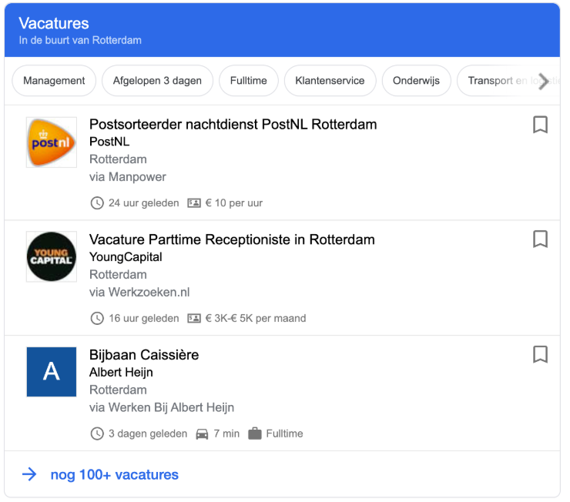Click the Albert Heijn 'A' logo thumbnail
570x502 pixels.
pos(52,372)
